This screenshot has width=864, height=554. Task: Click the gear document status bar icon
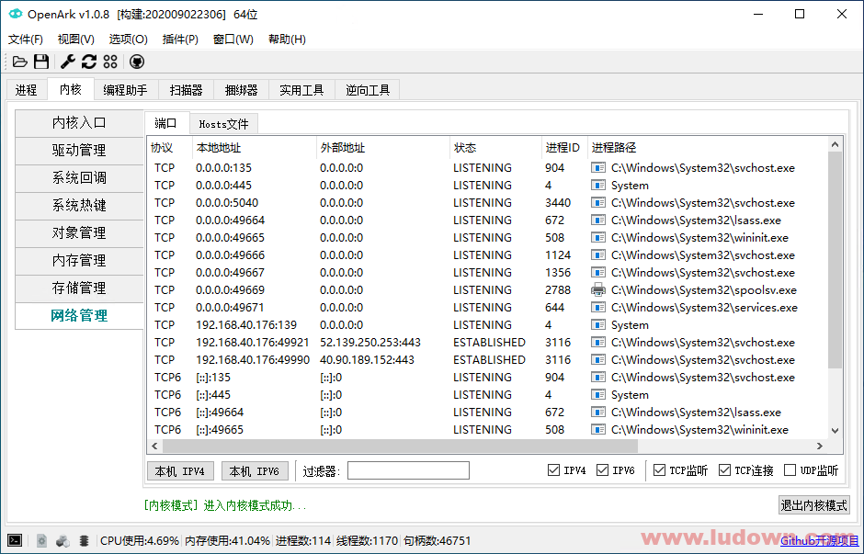point(42,541)
